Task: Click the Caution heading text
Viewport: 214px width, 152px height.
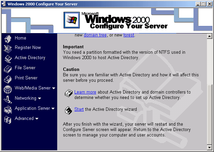Action: pos(71,69)
